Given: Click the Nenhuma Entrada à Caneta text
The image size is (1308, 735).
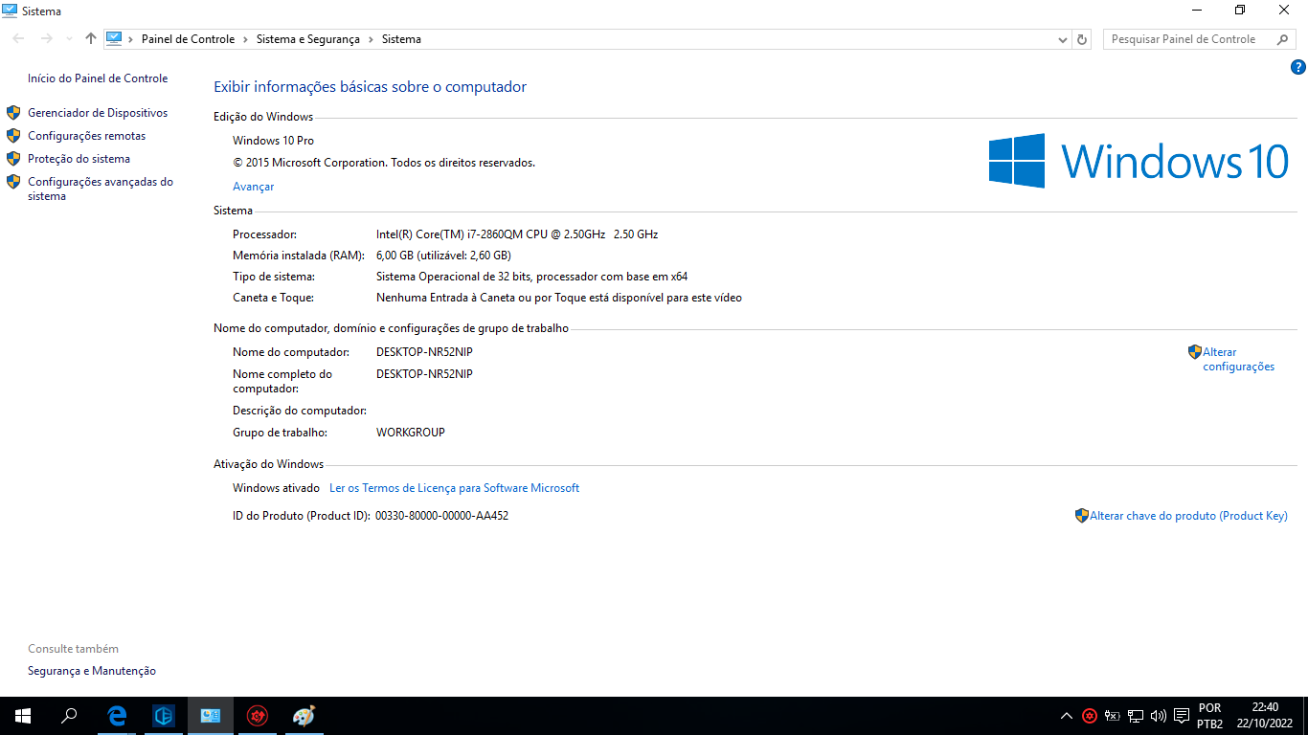Looking at the screenshot, I should pos(559,298).
